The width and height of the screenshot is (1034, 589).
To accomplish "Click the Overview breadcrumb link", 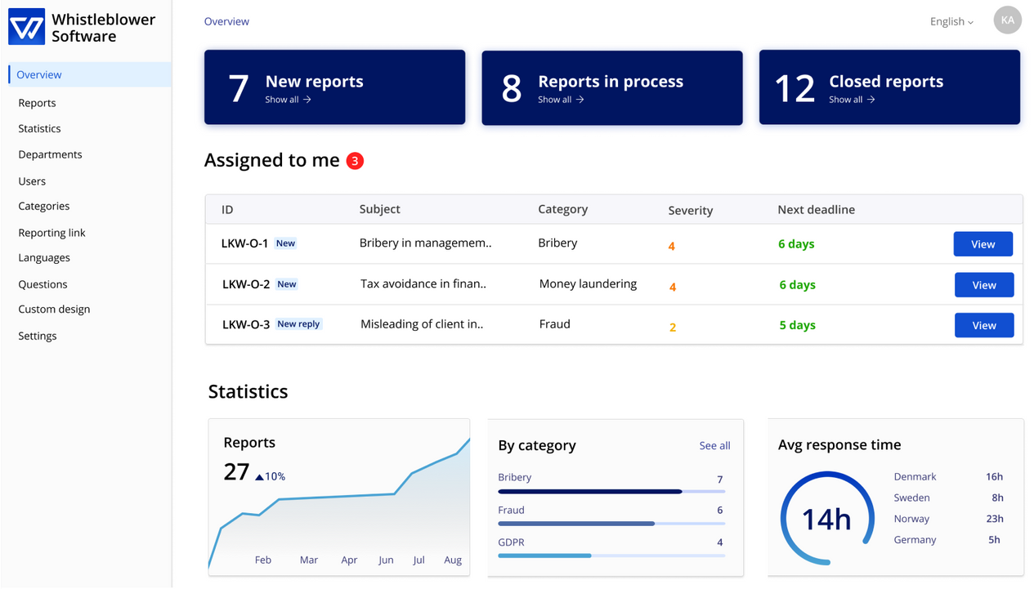I will click(226, 22).
